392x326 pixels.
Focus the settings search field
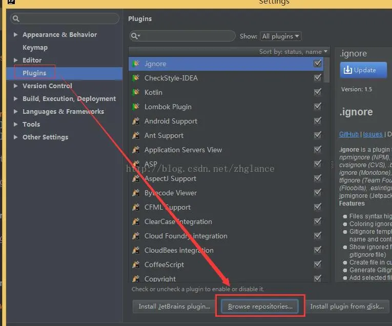point(65,18)
